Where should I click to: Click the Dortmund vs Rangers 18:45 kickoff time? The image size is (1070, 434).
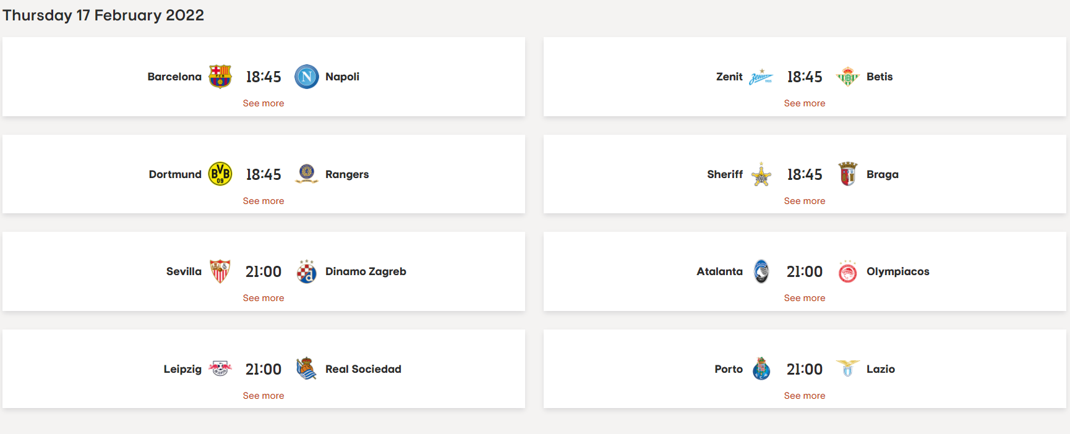(x=263, y=174)
